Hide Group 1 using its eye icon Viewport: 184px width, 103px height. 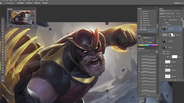point(160,54)
